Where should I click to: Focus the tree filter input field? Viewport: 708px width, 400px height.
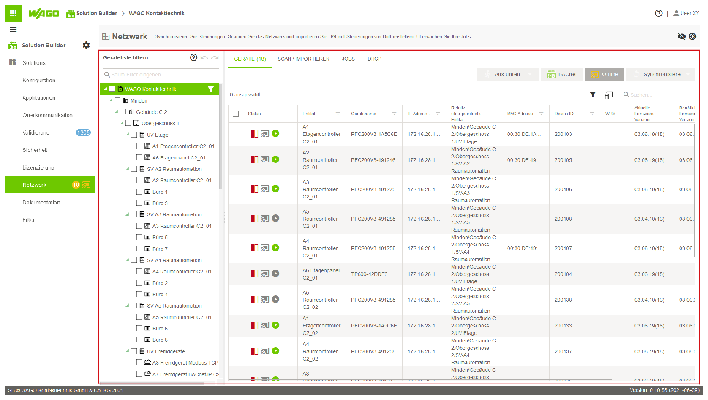click(x=161, y=74)
